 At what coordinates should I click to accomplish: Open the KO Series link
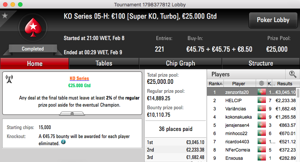(x=79, y=79)
